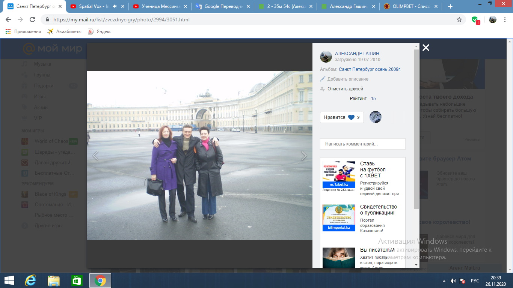Open the World of Chaos game
Screen dimensions: 513x288
51,141
